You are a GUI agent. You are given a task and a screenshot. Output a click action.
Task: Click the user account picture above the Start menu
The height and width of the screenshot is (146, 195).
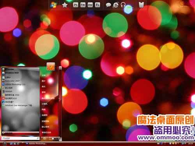[x=51, y=67]
